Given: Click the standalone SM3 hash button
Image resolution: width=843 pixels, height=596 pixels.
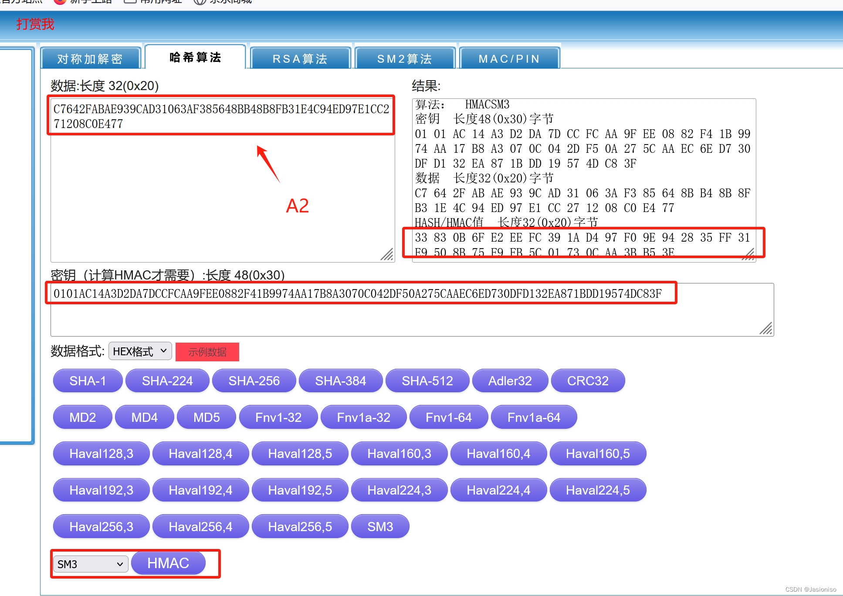Looking at the screenshot, I should pos(380,526).
